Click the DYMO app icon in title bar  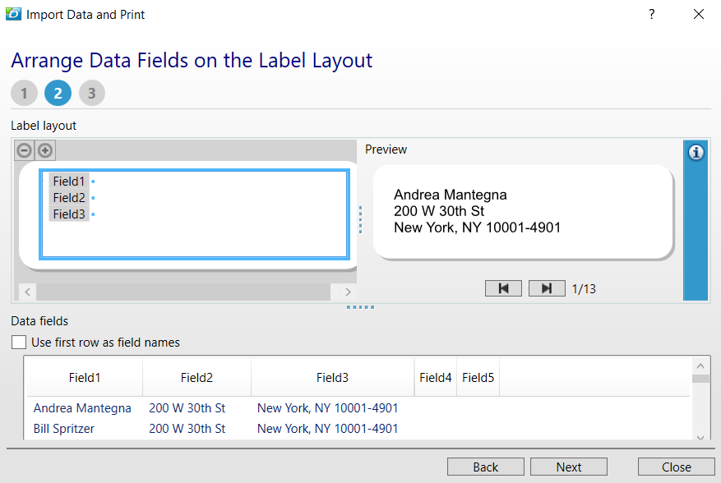[x=13, y=14]
